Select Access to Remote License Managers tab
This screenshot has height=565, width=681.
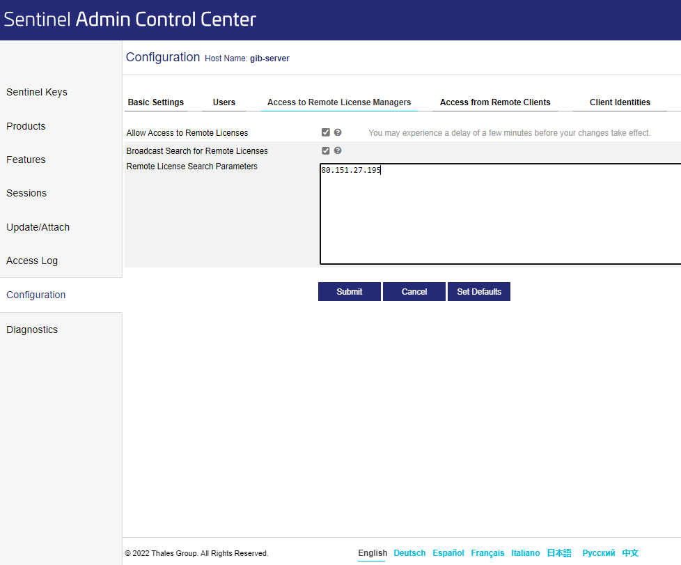click(339, 102)
